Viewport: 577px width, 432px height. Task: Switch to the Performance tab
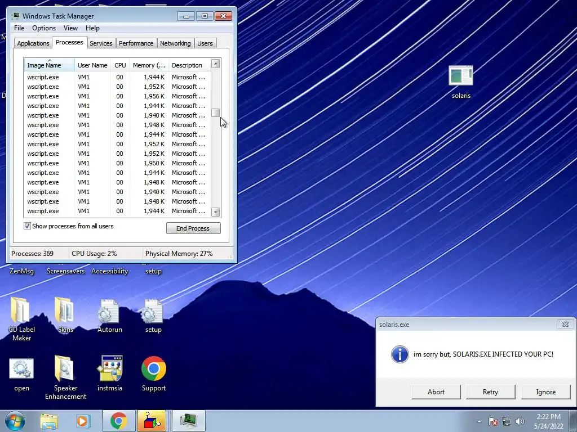(x=136, y=43)
